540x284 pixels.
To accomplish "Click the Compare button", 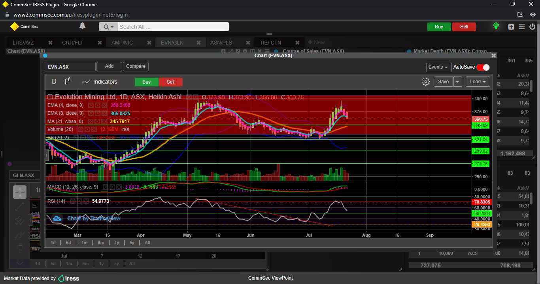I will (136, 66).
